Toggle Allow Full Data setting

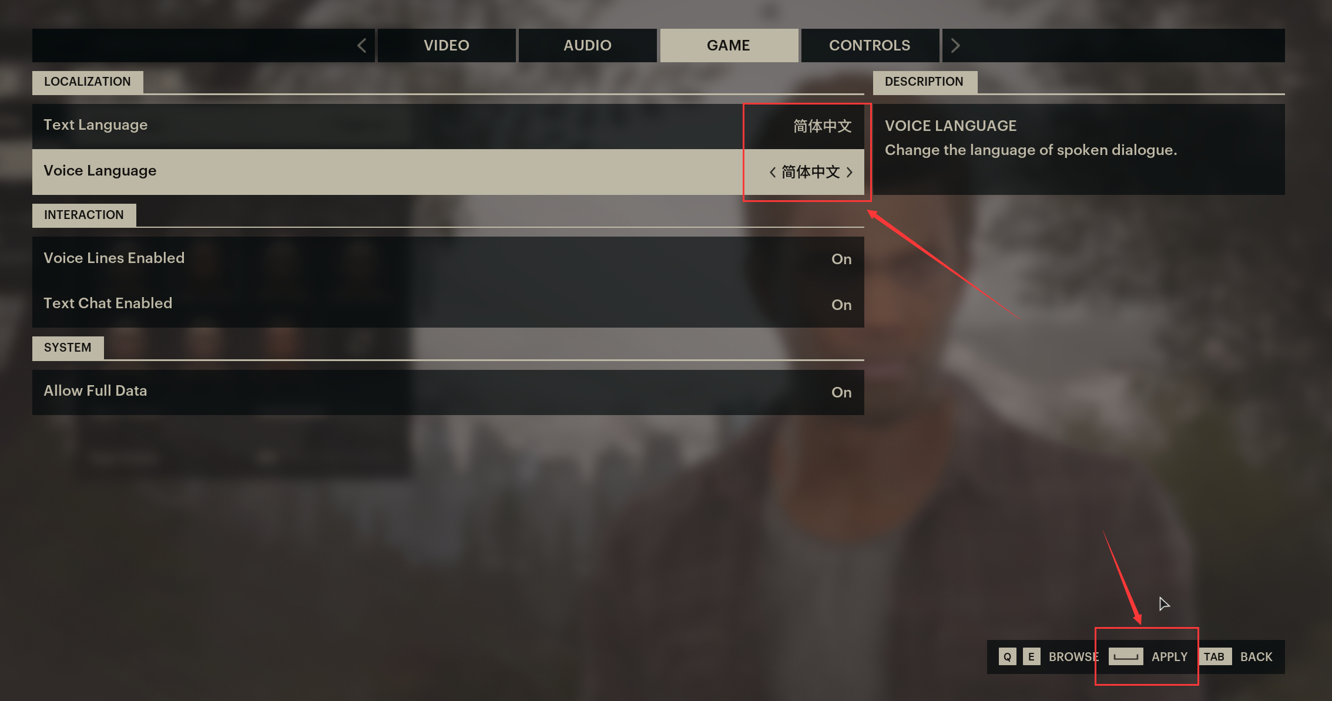click(448, 392)
